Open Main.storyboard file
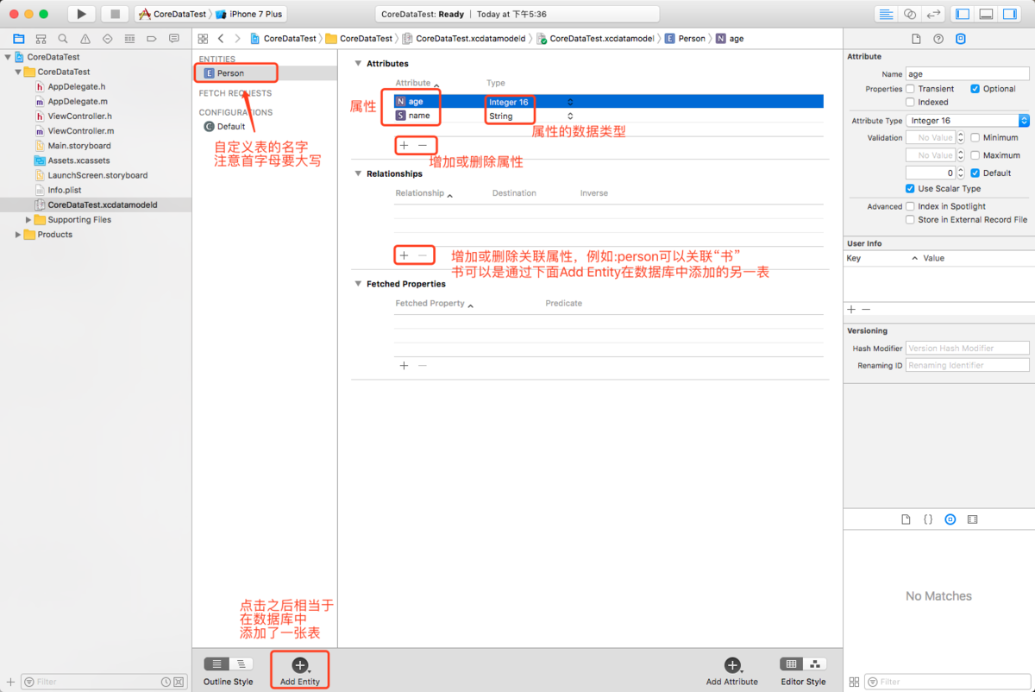Viewport: 1035px width, 692px height. pyautogui.click(x=79, y=146)
